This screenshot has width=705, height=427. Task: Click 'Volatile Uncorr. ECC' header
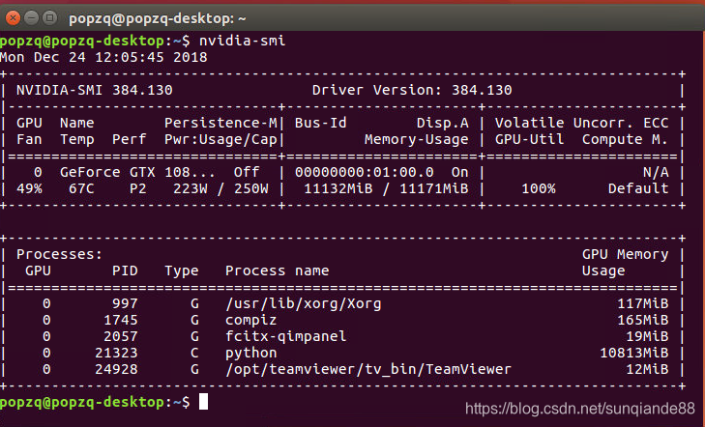(582, 123)
